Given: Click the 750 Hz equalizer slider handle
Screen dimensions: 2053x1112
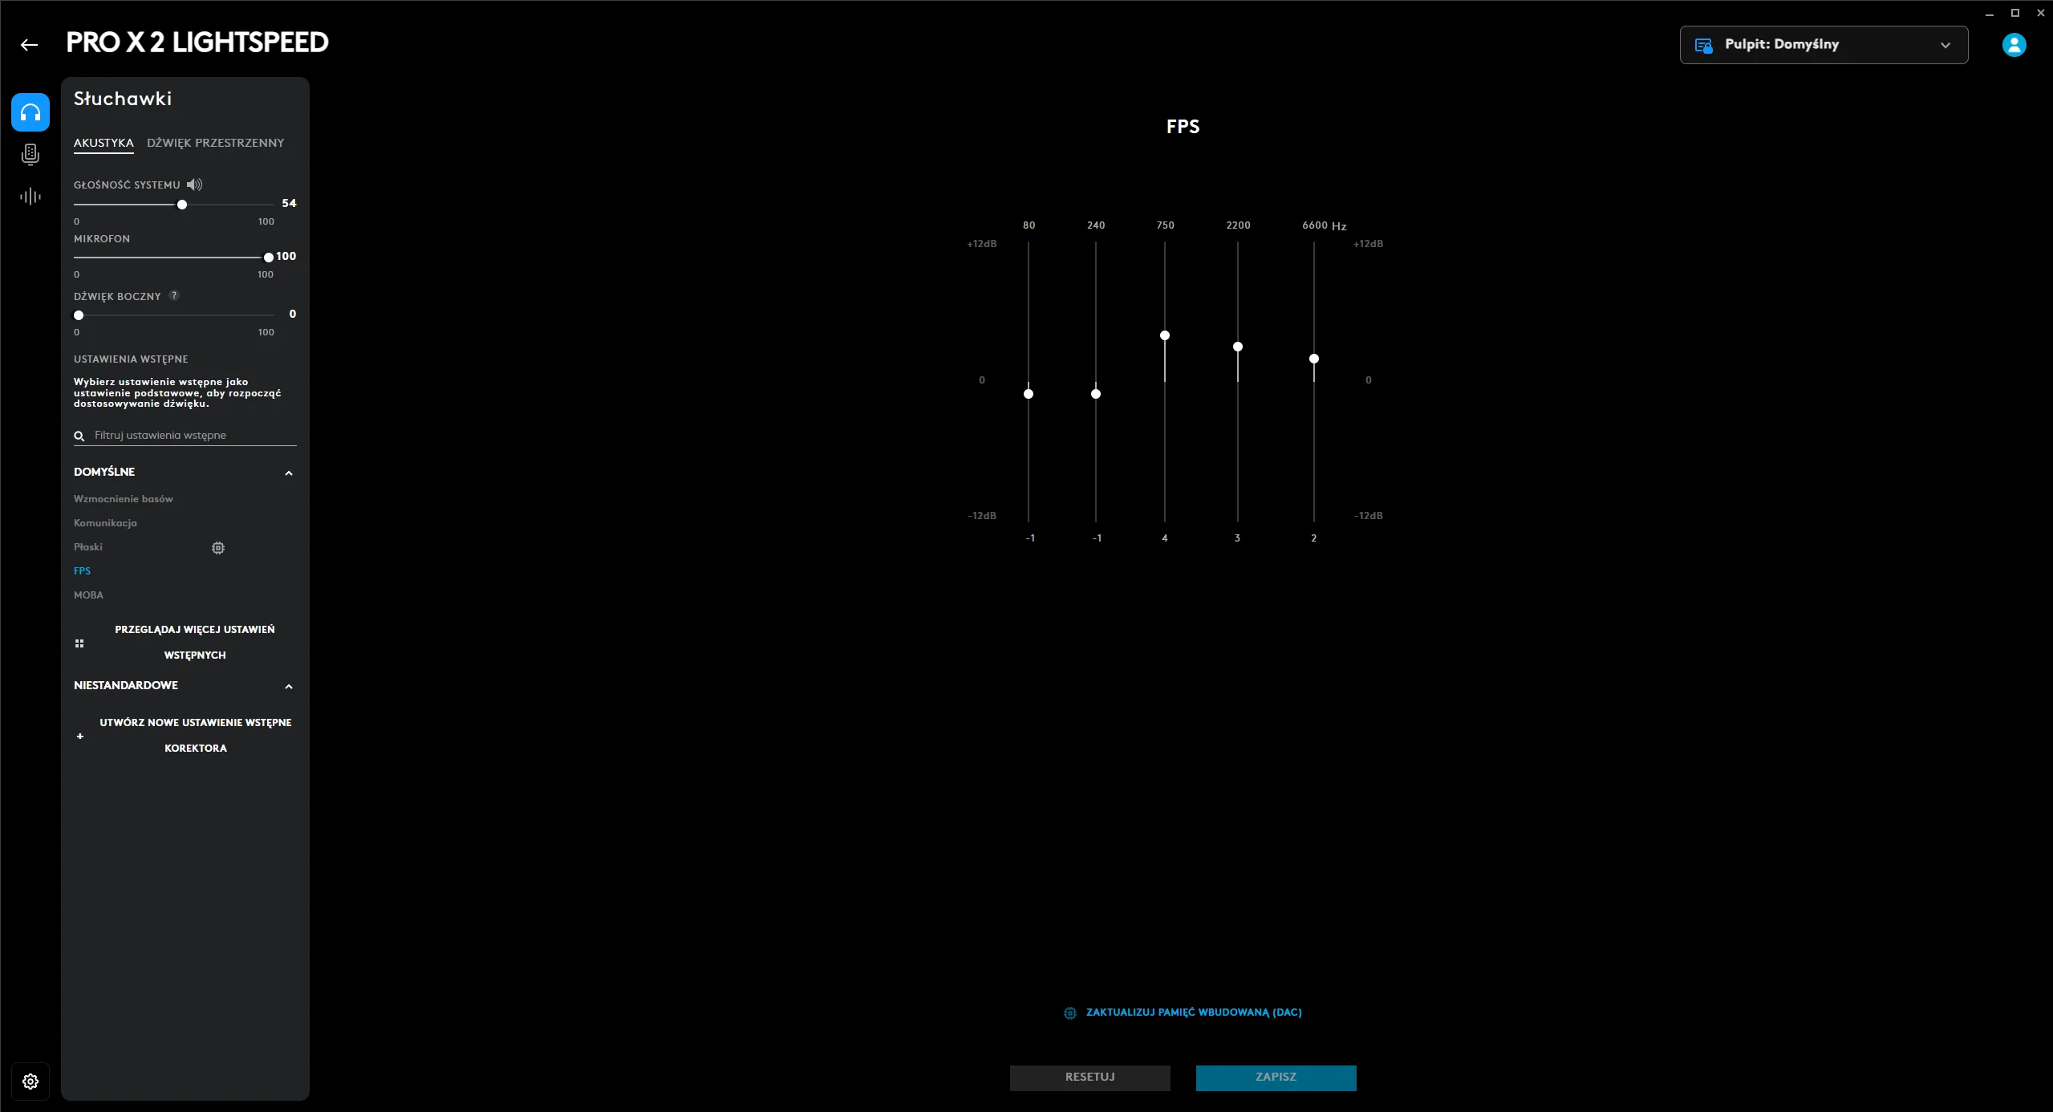Looking at the screenshot, I should (1165, 335).
